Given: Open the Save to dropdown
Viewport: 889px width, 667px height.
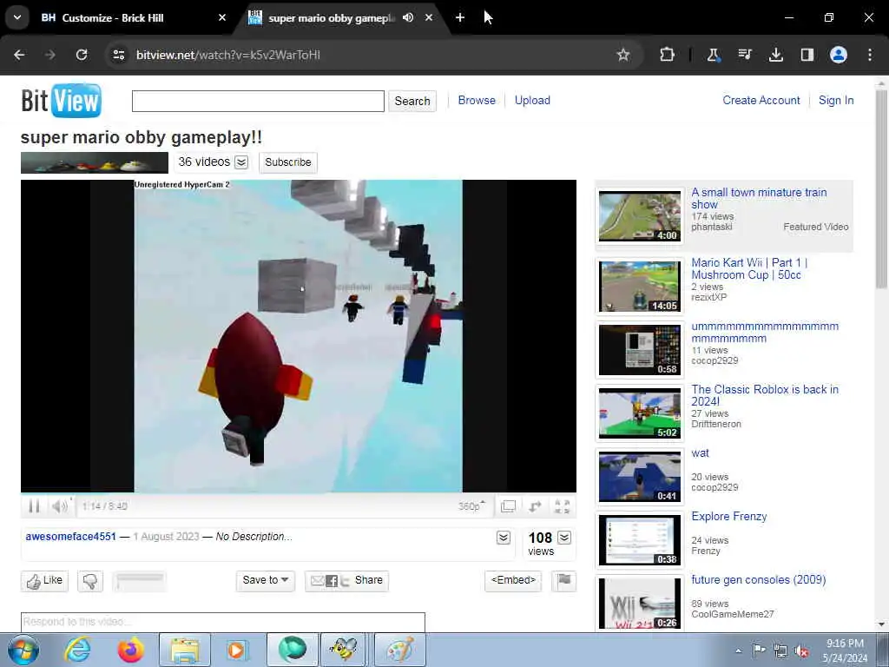Looking at the screenshot, I should [x=266, y=581].
